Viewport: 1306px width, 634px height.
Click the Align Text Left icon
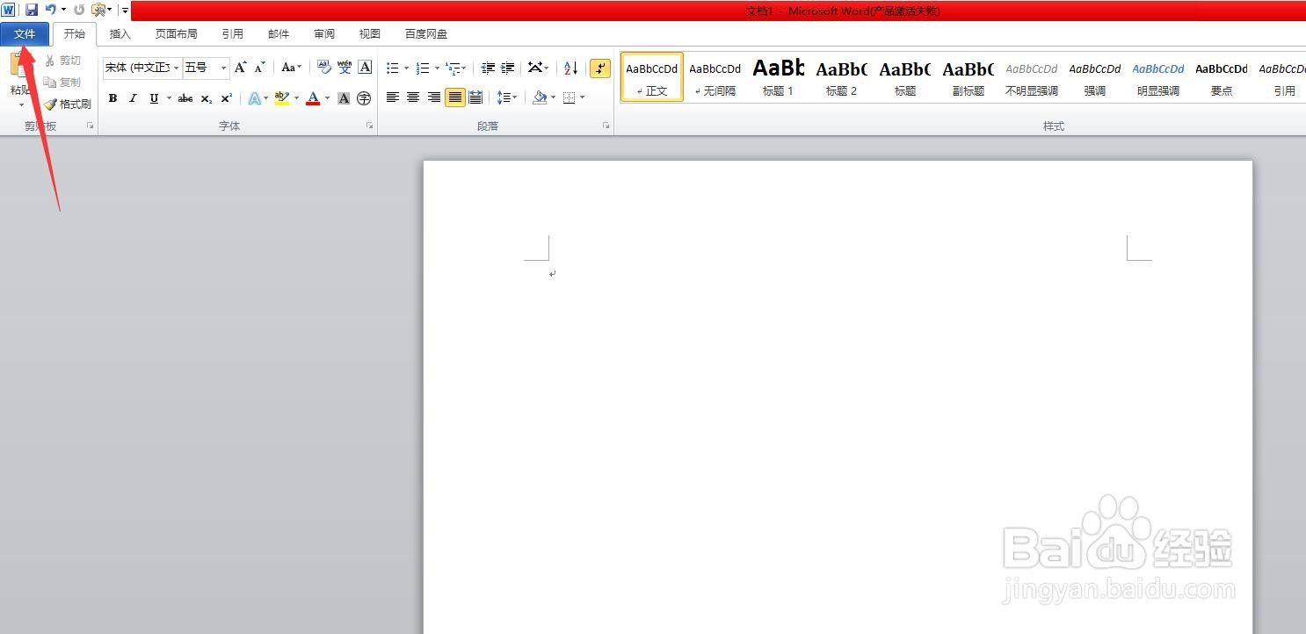coord(393,97)
